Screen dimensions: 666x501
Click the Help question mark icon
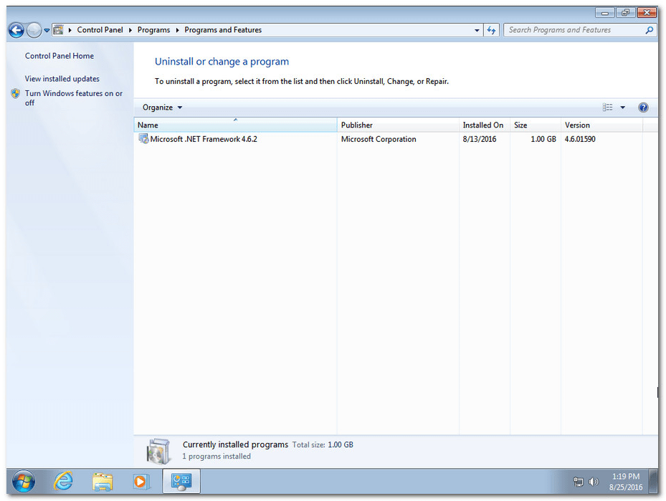coord(643,107)
